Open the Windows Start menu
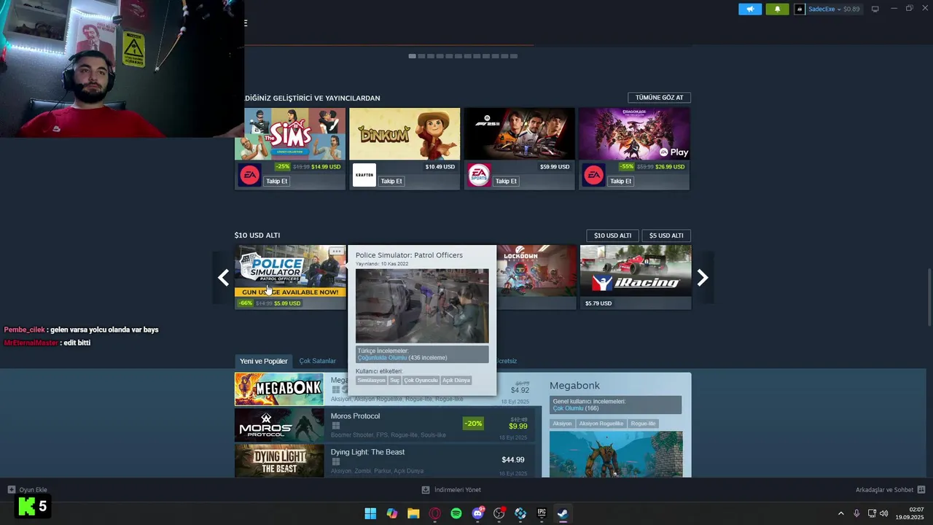933x525 pixels. 370,513
